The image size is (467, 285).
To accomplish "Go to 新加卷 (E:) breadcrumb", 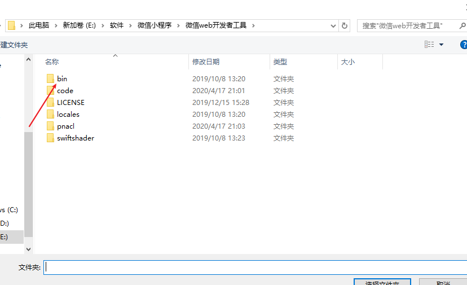I will click(79, 25).
